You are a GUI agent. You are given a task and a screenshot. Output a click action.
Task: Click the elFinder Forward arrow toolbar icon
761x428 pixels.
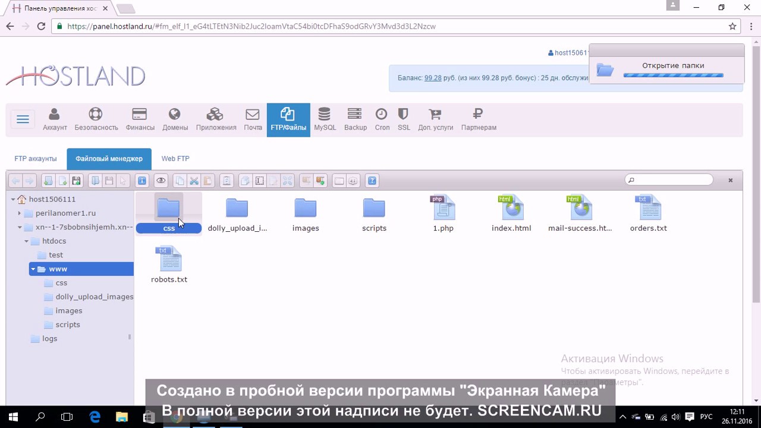click(x=29, y=181)
